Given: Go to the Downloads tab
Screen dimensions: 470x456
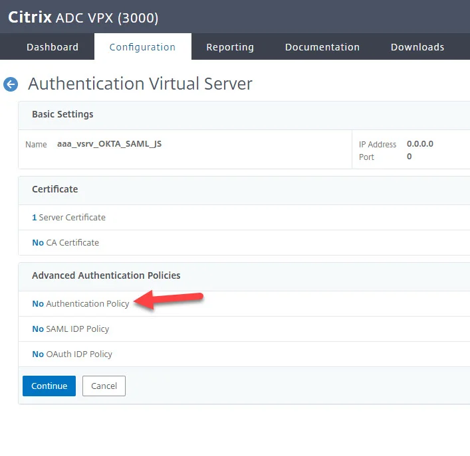Looking at the screenshot, I should tap(417, 47).
